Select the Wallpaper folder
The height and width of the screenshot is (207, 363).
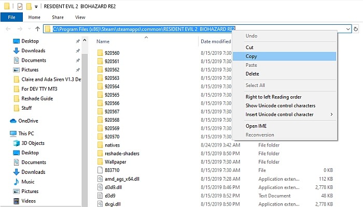click(x=116, y=162)
